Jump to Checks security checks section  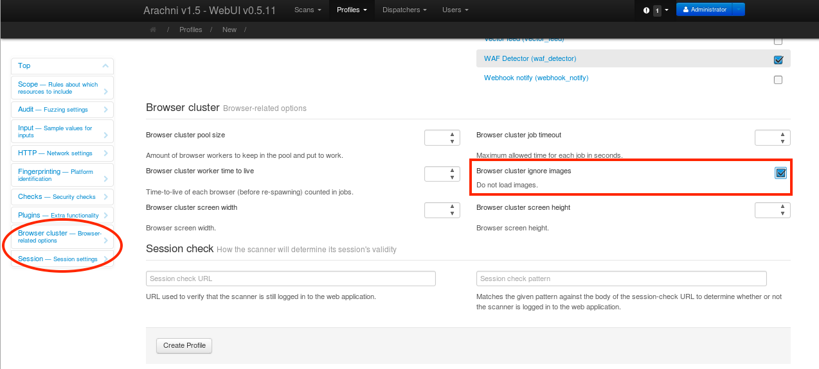[x=62, y=197]
